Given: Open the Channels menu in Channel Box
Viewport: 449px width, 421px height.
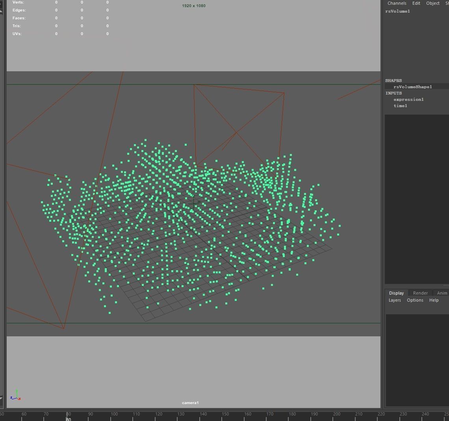Looking at the screenshot, I should 397,3.
